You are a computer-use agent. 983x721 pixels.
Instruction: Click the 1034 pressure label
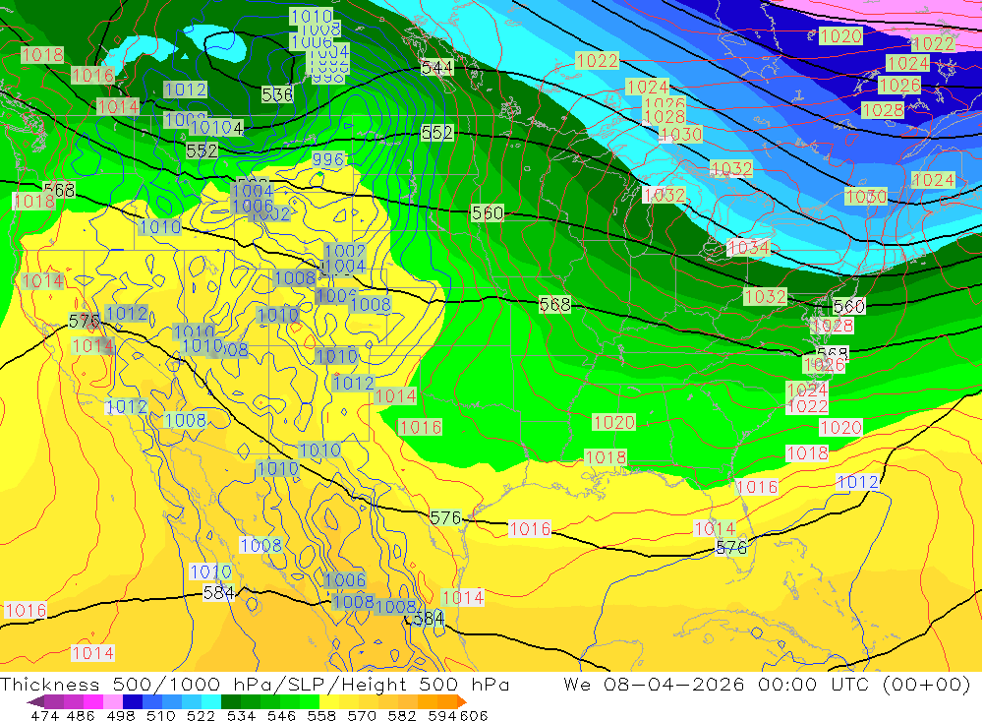(748, 247)
